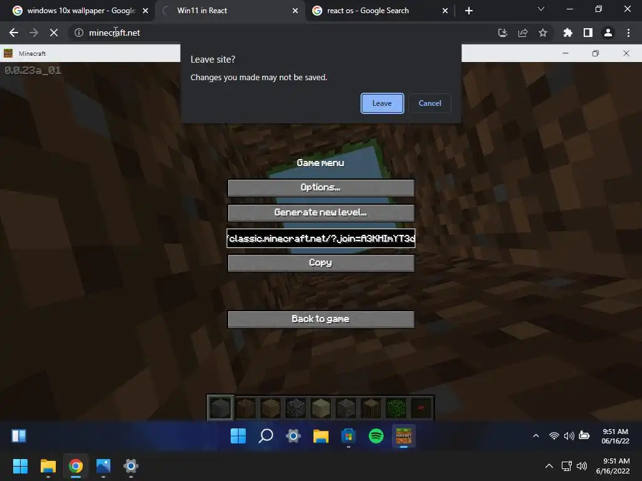Click inner taskbar WiFi icon
642x481 pixels.
point(554,436)
